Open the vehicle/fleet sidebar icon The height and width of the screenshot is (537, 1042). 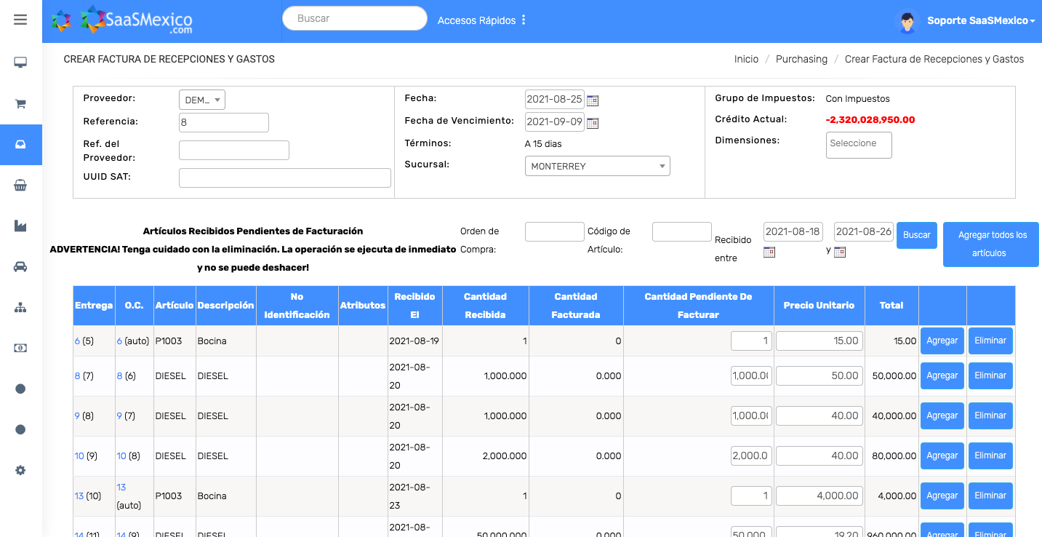[x=20, y=266]
